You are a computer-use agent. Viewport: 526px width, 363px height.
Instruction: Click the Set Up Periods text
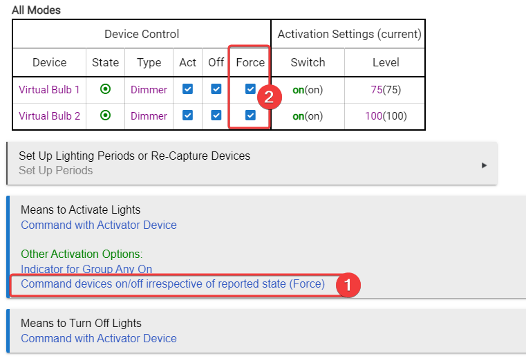(55, 170)
